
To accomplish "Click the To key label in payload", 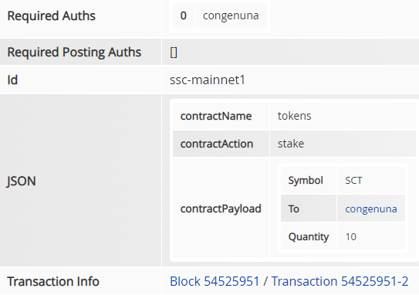I will [294, 209].
